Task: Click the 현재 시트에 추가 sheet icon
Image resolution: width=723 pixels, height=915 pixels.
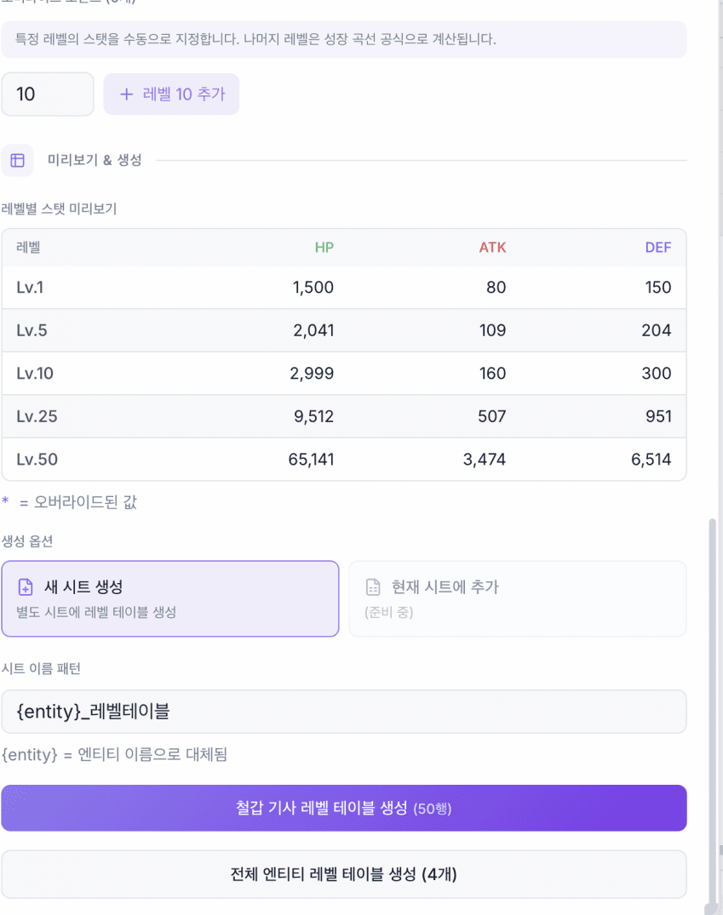Action: pos(373,587)
